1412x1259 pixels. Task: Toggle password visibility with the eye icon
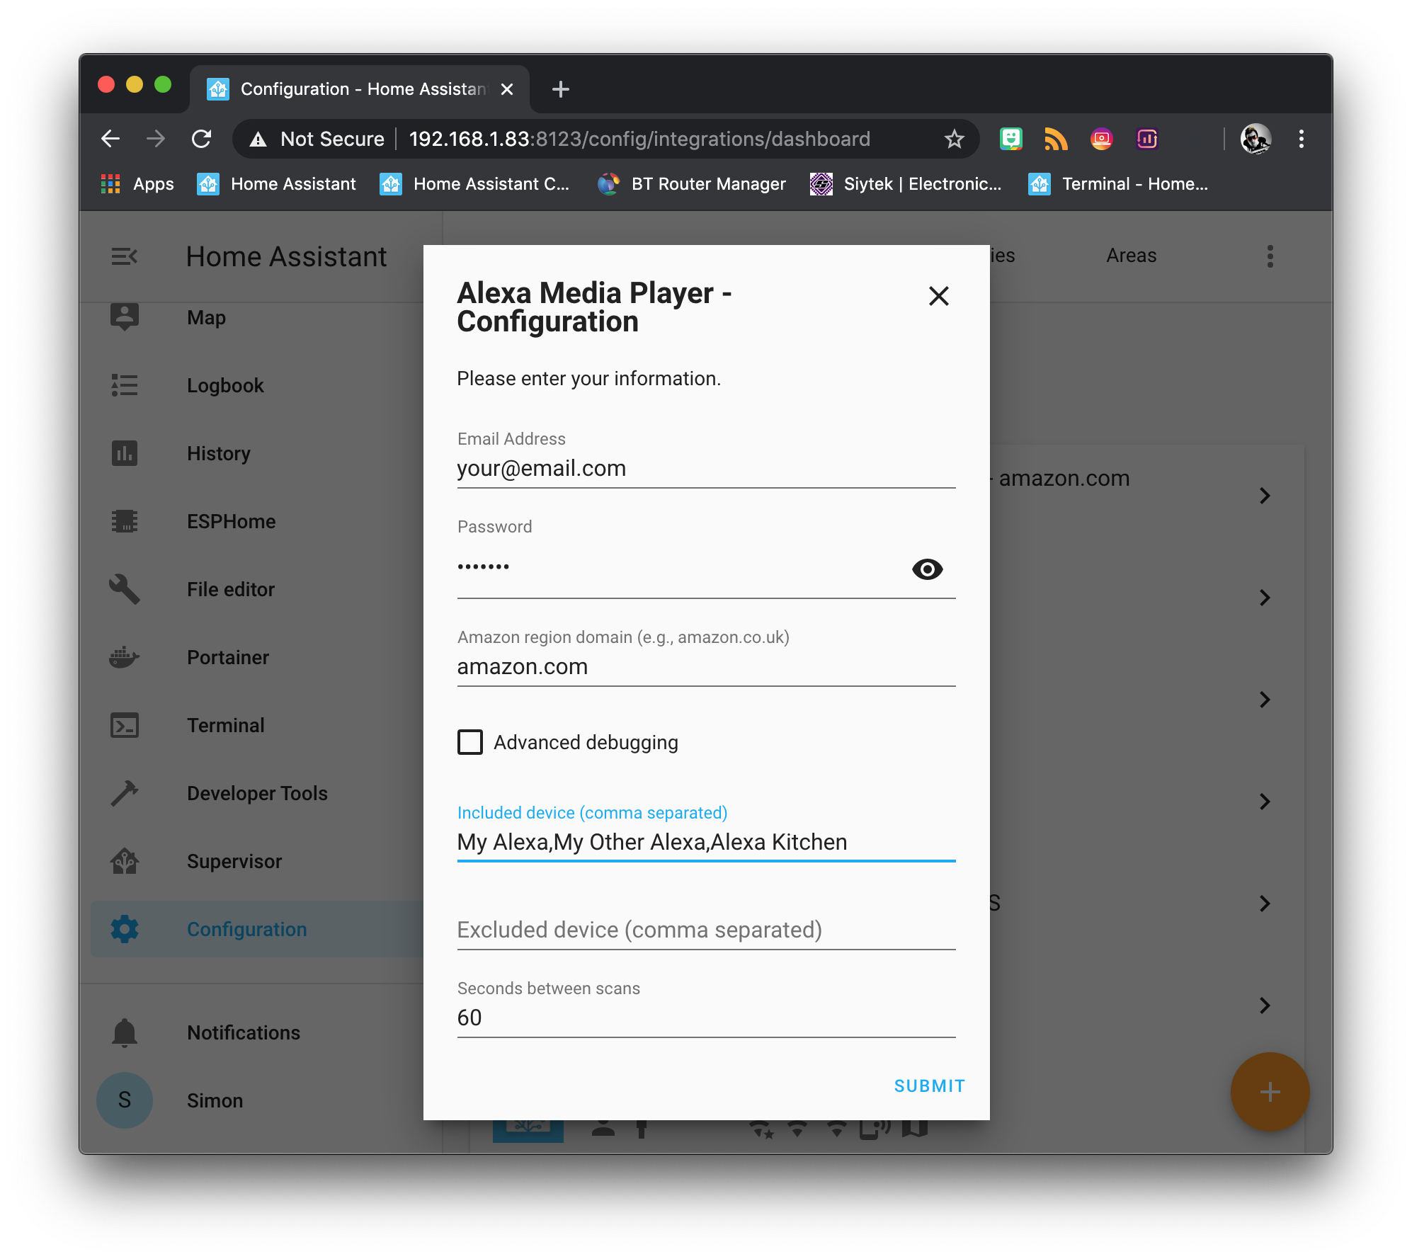click(928, 569)
